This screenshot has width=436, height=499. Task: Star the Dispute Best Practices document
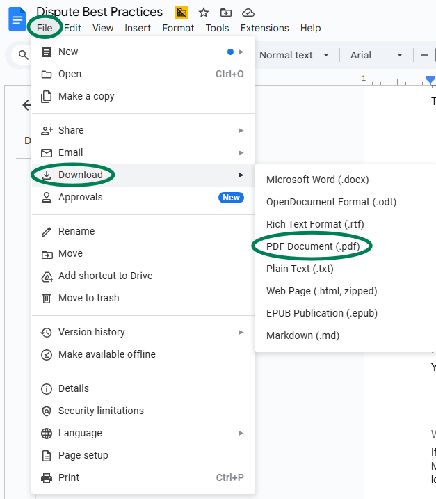204,13
